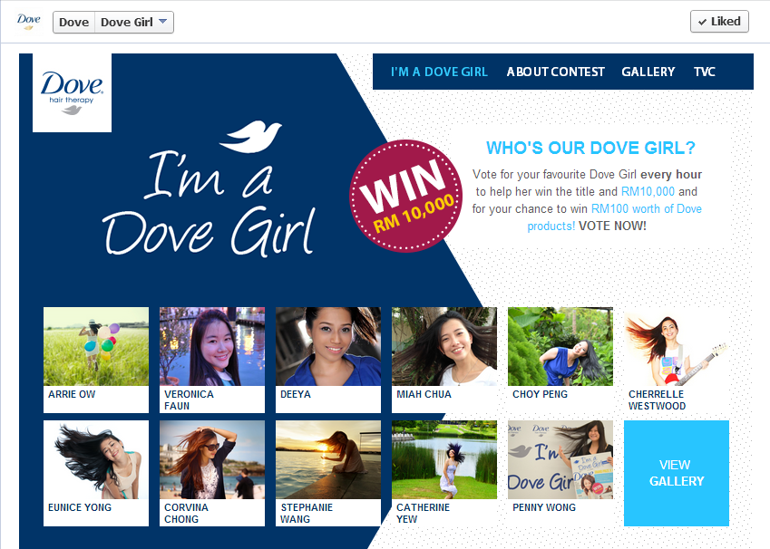View Stephanie Wang's sunset photo
This screenshot has width=770, height=549.
tap(328, 459)
